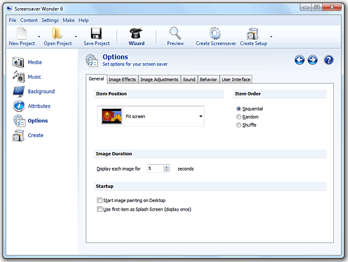The height and width of the screenshot is (262, 348).
Task: Decrease image duration with down spinner
Action: pyautogui.click(x=166, y=171)
